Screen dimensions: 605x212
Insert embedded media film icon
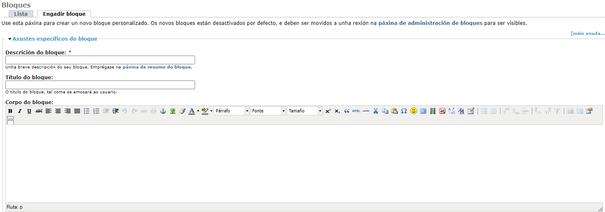point(433,111)
